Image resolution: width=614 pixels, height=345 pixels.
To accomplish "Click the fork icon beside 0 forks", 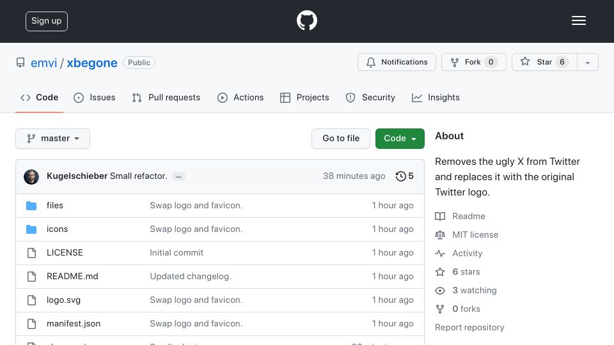I will pos(440,309).
